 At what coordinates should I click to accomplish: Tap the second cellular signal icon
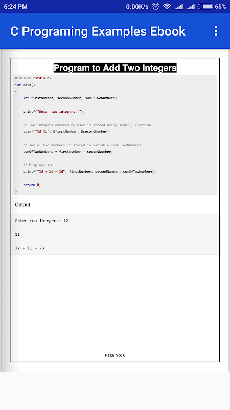[x=190, y=7]
